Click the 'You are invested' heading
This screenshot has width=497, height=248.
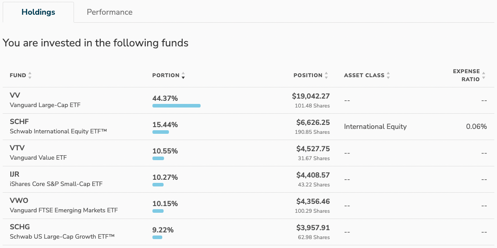pos(95,43)
